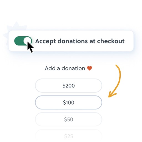This screenshot has height=142, width=142.
Task: Click the white knob of the green switch
Action: [x=27, y=41]
